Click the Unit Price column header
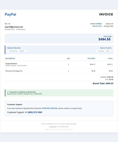Screen dimensions: 118x142 (x=91, y=59)
